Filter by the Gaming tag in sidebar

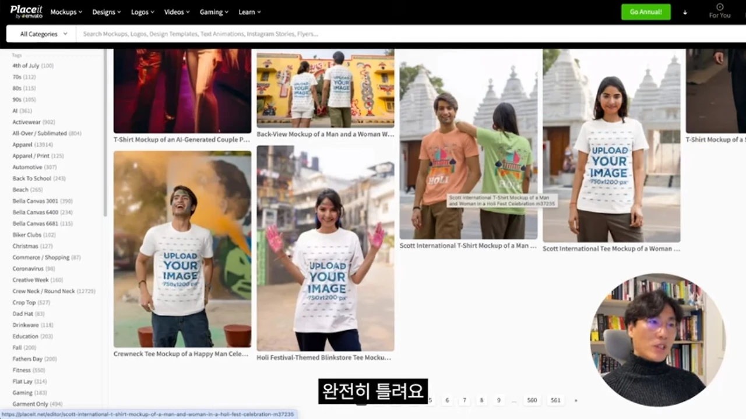tap(30, 393)
